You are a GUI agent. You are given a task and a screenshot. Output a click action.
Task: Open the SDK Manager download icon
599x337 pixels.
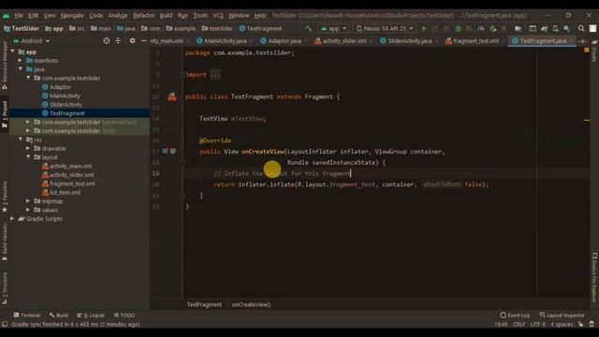pos(566,29)
